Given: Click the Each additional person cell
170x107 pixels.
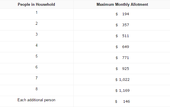Looking at the screenshot, I should [36, 100].
